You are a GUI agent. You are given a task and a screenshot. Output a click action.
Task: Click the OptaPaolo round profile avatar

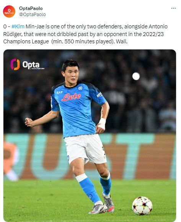pos(9,12)
